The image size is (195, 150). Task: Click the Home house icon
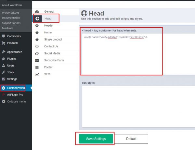tap(37, 32)
